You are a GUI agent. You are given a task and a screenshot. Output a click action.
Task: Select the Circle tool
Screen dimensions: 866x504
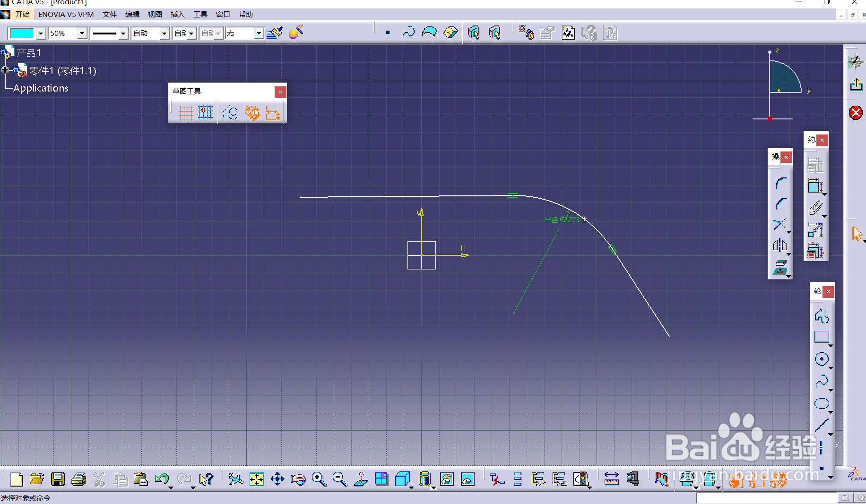[822, 359]
